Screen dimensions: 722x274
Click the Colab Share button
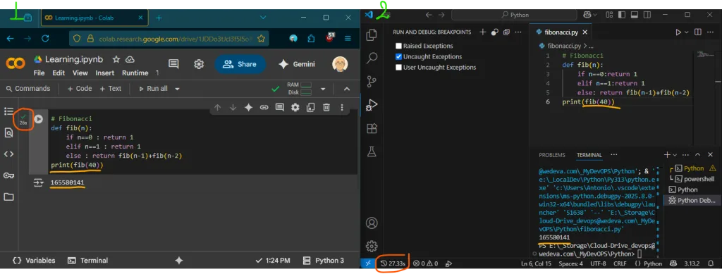point(240,64)
